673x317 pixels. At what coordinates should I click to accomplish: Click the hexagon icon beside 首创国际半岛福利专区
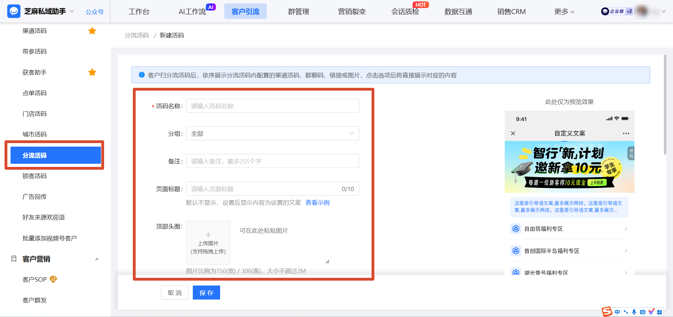tap(516, 251)
